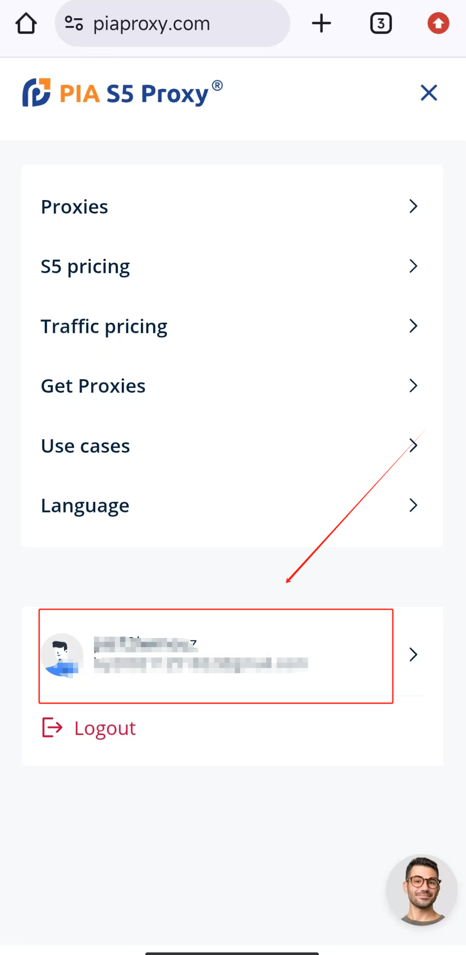Image resolution: width=466 pixels, height=955 pixels.
Task: Click the user profile avatar
Action: coord(62,655)
